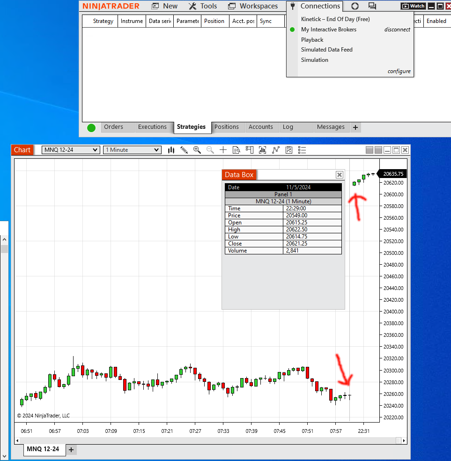Click the second gray square chart window button

(x=378, y=150)
